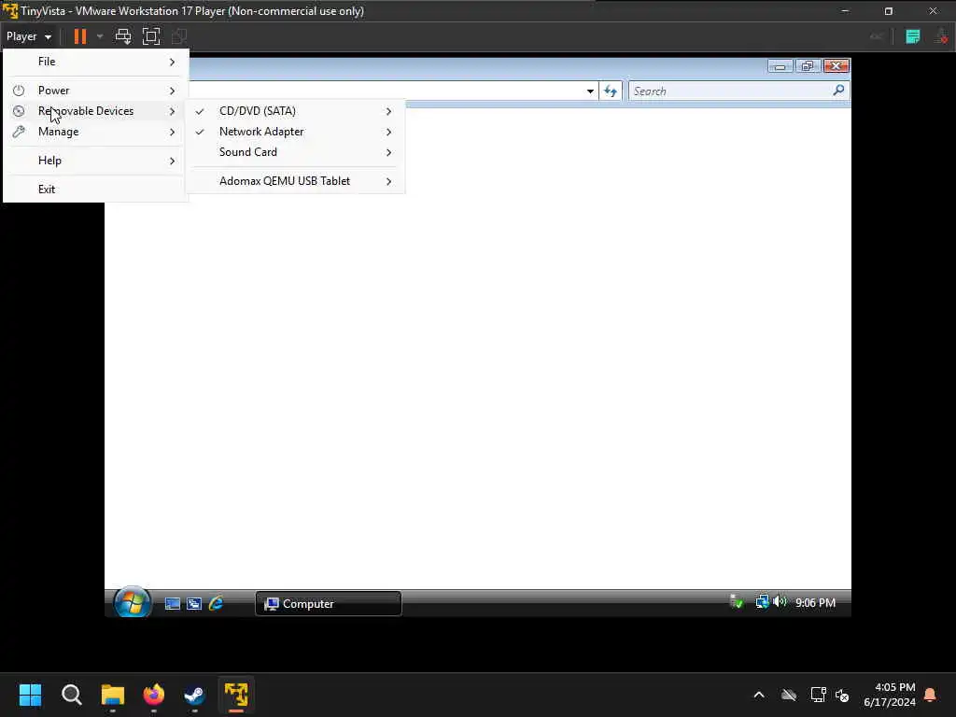Select Adomax QEMU USB Tablet entry
Image resolution: width=956 pixels, height=717 pixels.
coord(295,181)
